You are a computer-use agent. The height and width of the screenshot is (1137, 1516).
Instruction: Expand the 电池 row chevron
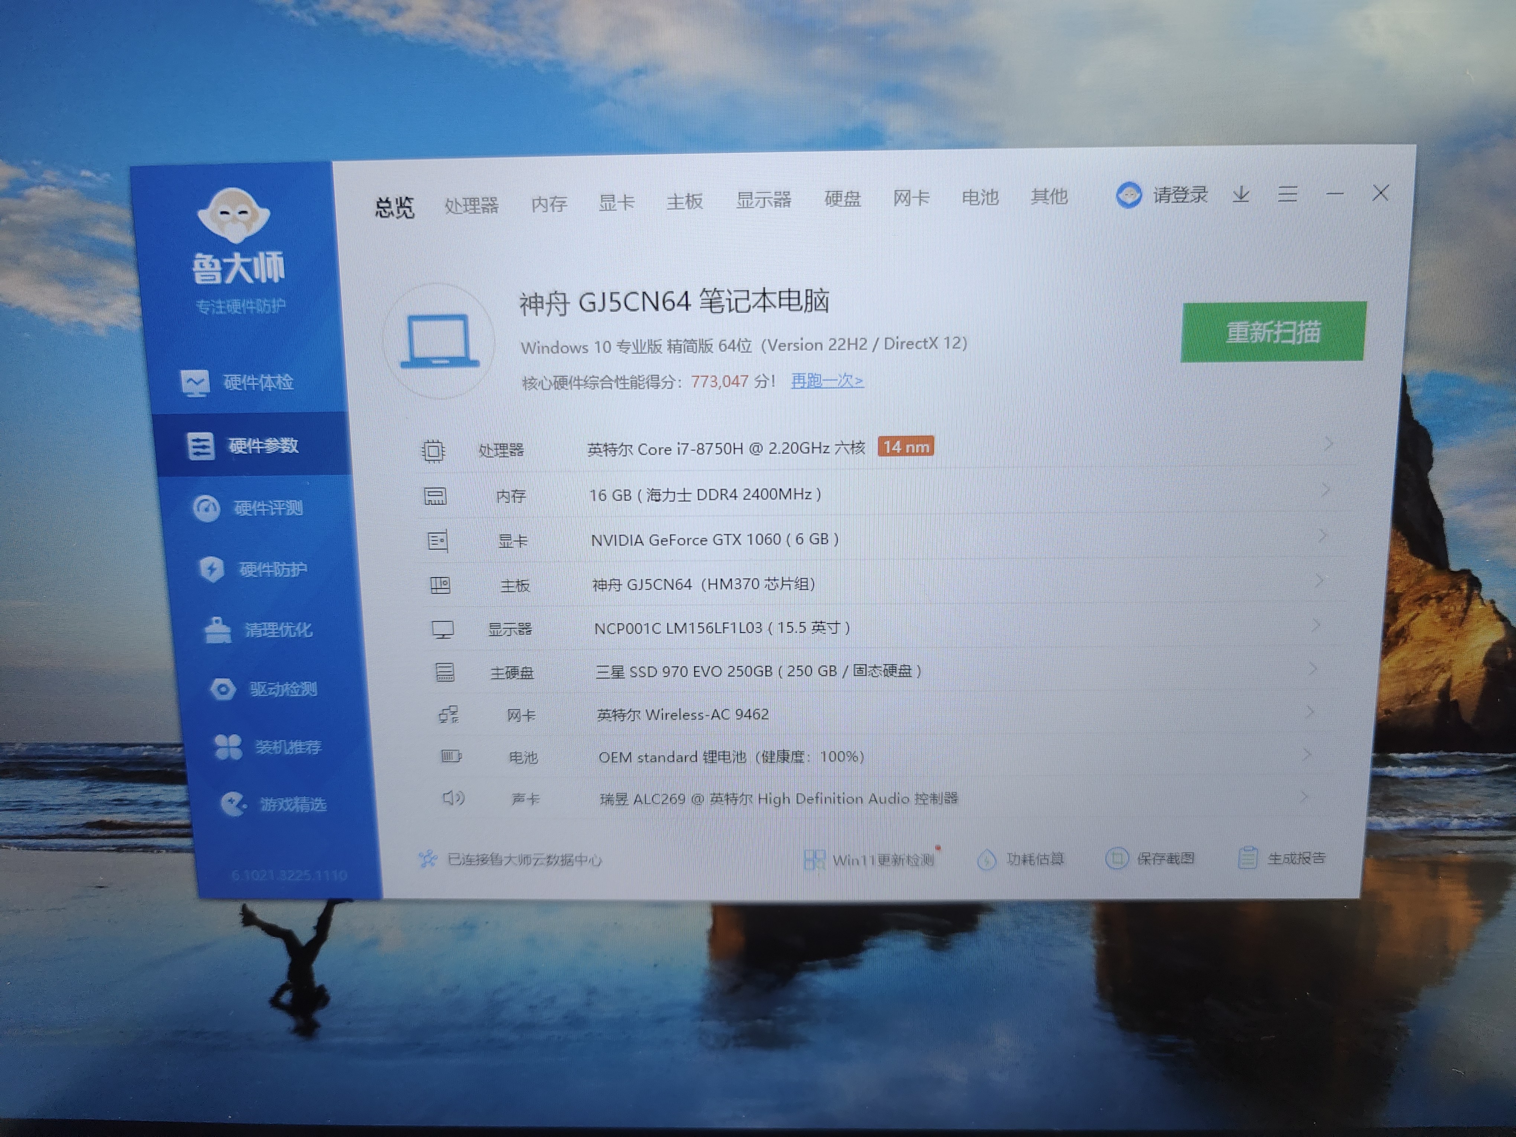tap(1307, 755)
